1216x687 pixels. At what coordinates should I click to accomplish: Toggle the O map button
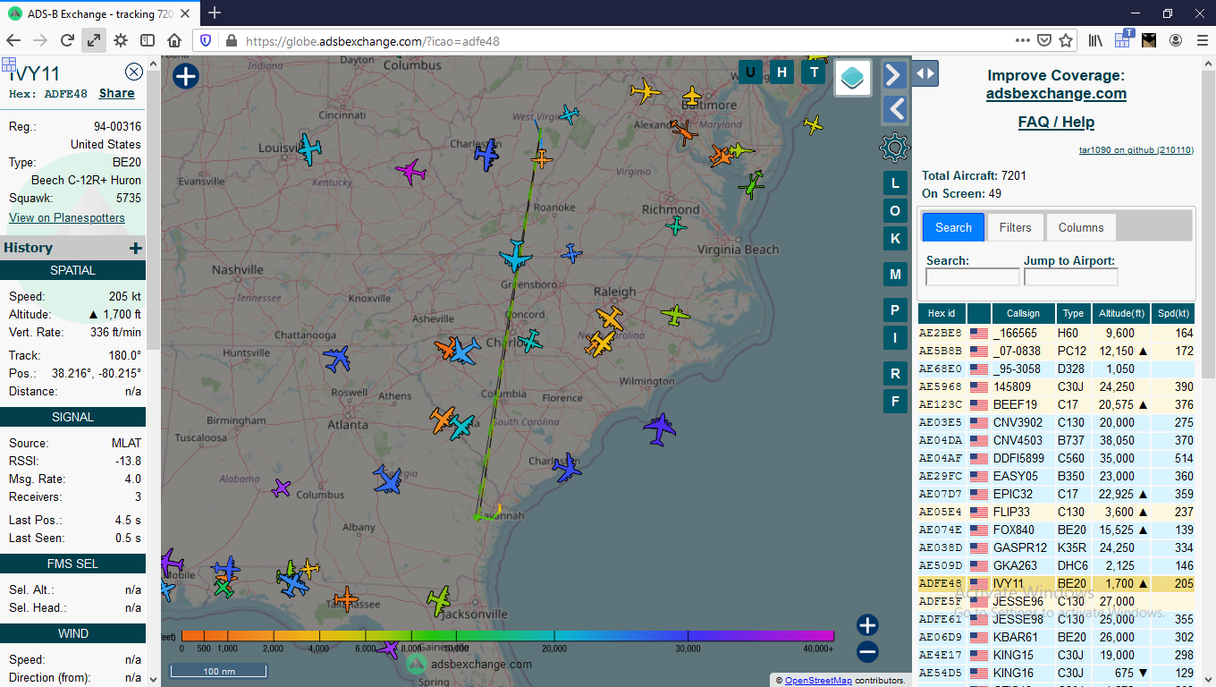pos(895,210)
